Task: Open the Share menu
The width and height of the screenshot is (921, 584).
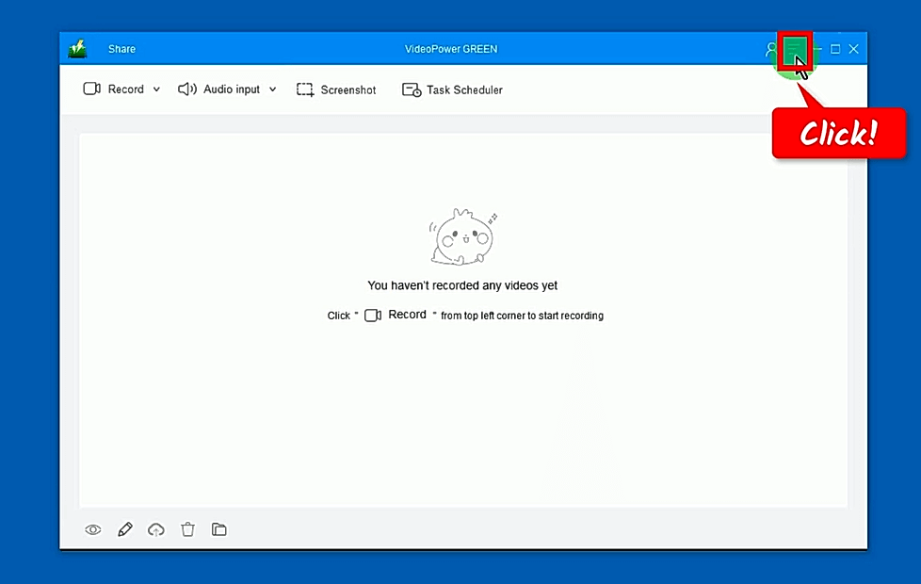Action: [121, 48]
